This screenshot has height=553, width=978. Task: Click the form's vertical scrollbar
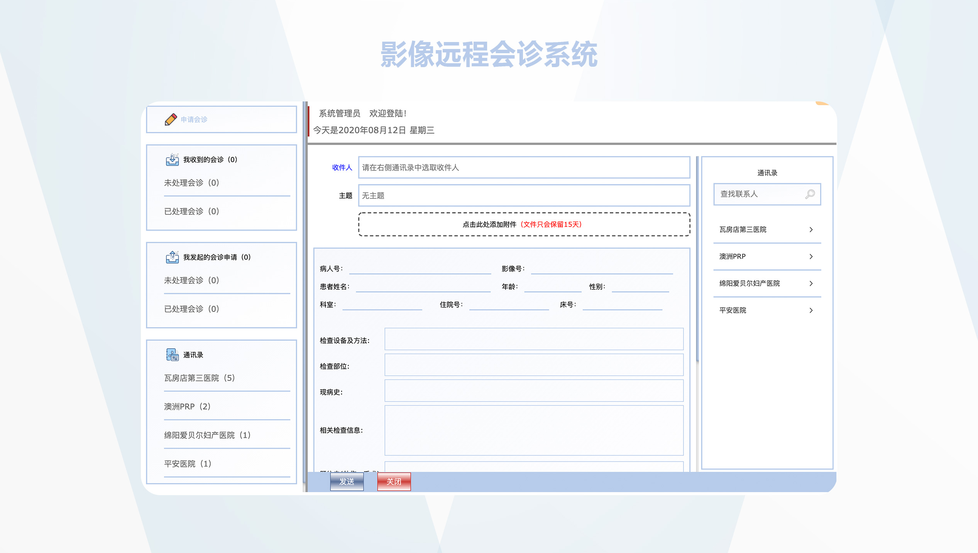point(697,258)
